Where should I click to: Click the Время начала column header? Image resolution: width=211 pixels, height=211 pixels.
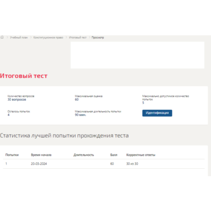click(x=41, y=155)
